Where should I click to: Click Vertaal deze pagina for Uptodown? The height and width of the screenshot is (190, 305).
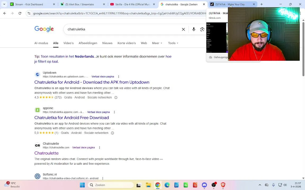pos(103,77)
